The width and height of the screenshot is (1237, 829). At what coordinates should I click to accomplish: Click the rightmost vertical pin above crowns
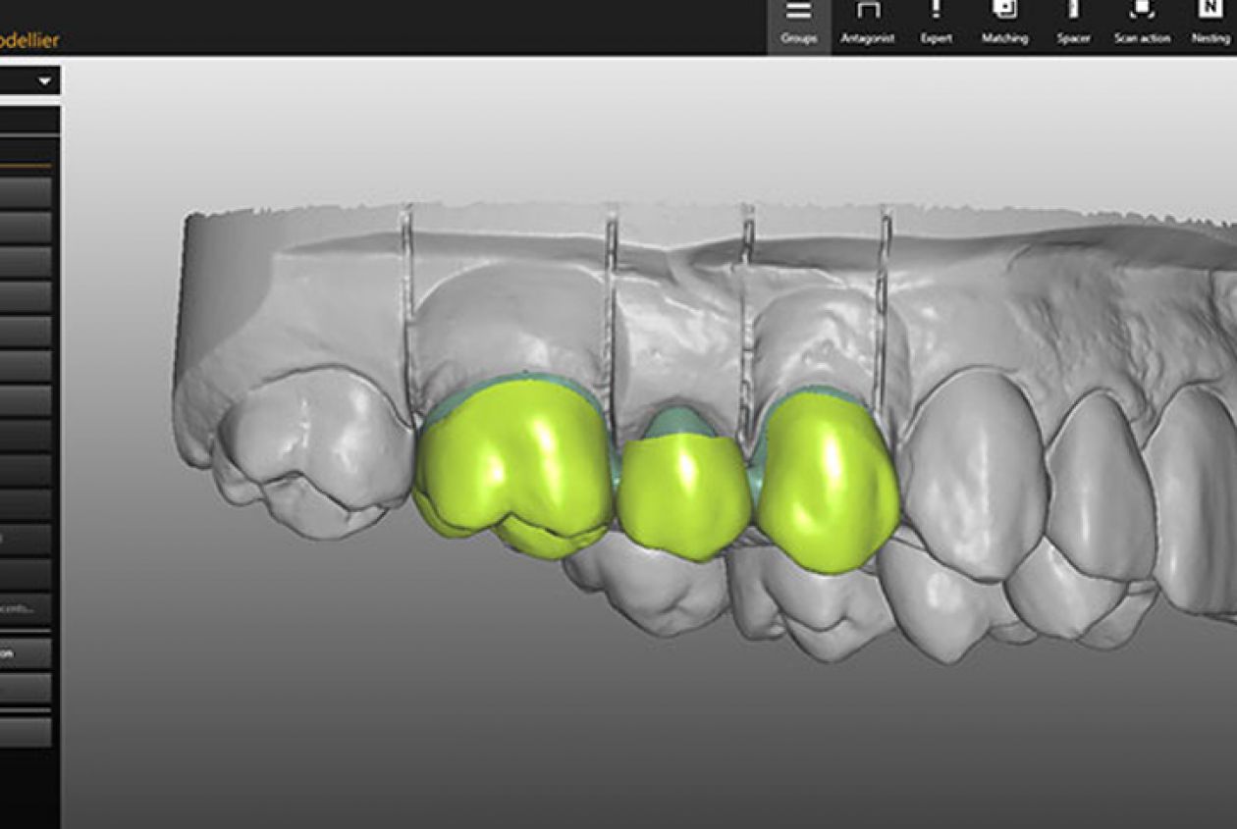884,294
